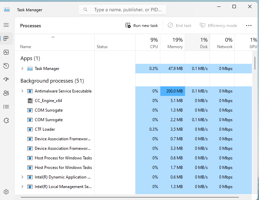The image size is (259, 200).
Task: Select the Antimalware Service Executable name
Action: [63, 91]
